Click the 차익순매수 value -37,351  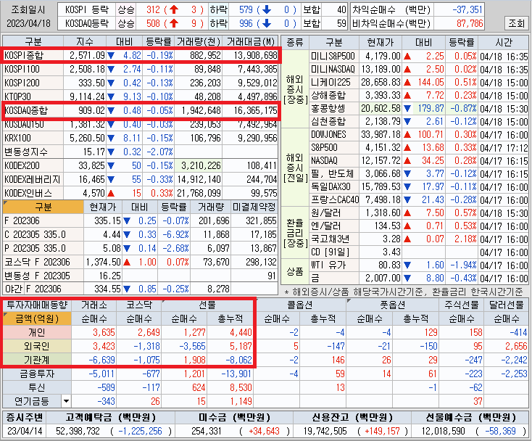pyautogui.click(x=467, y=9)
